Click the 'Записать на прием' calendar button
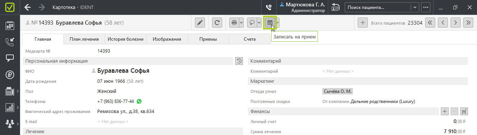The image size is (477, 135). coord(270,23)
